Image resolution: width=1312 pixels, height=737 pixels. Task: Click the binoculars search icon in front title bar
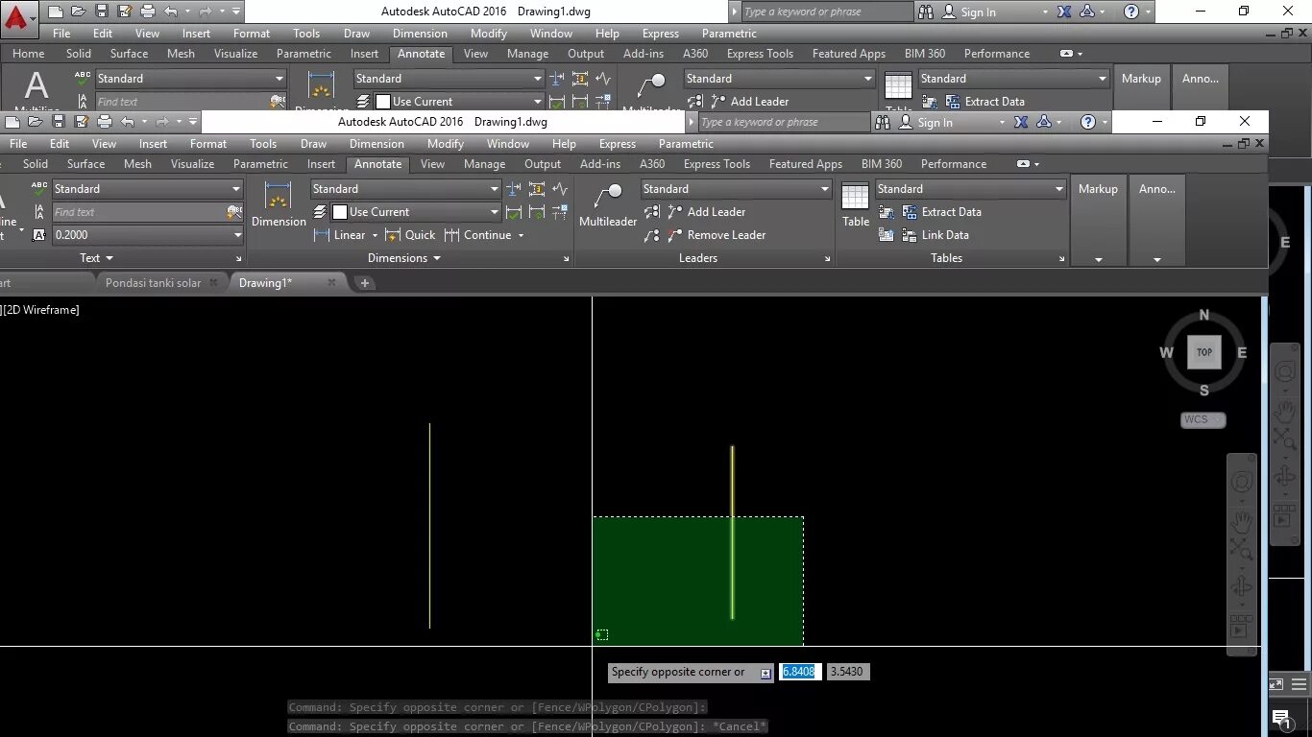coord(882,122)
